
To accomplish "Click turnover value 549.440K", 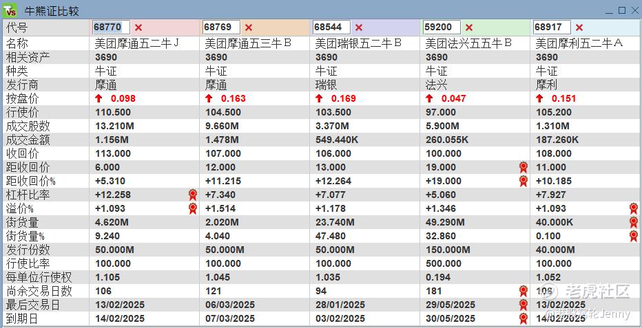I will [337, 140].
